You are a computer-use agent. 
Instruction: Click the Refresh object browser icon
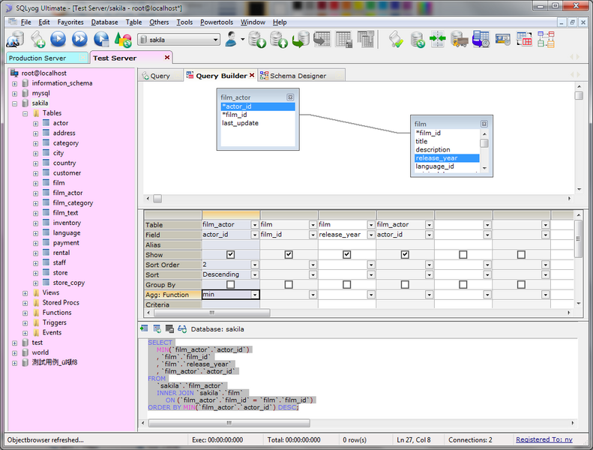click(x=122, y=39)
